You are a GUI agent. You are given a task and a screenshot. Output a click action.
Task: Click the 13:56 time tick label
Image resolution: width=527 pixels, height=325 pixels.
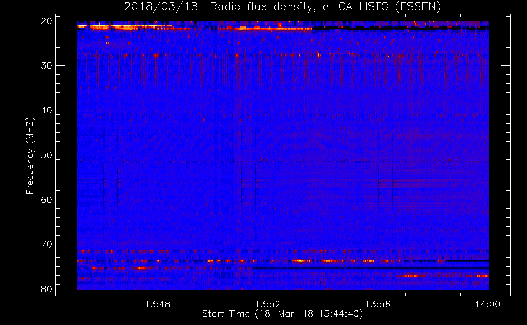[x=378, y=305]
